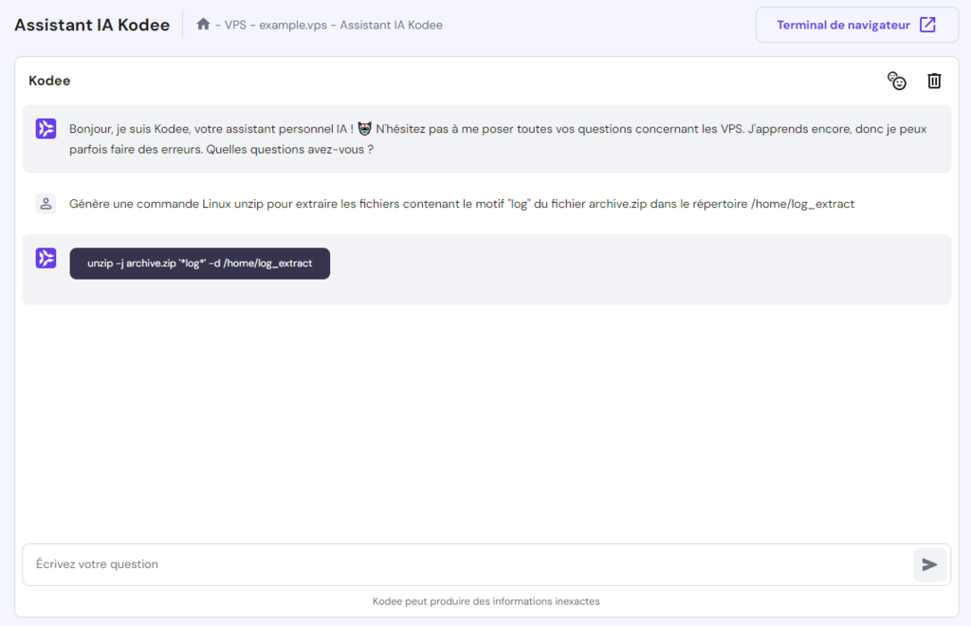Focus the "Écrivez votre question" input field

[x=465, y=564]
